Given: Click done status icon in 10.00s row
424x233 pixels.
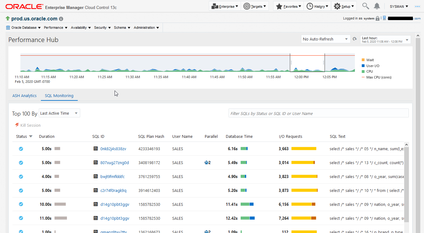Looking at the screenshot, I should coord(21,204).
